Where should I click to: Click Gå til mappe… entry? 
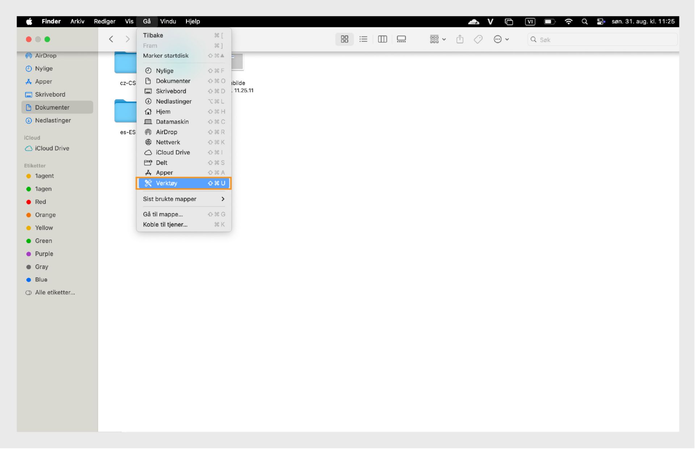163,215
